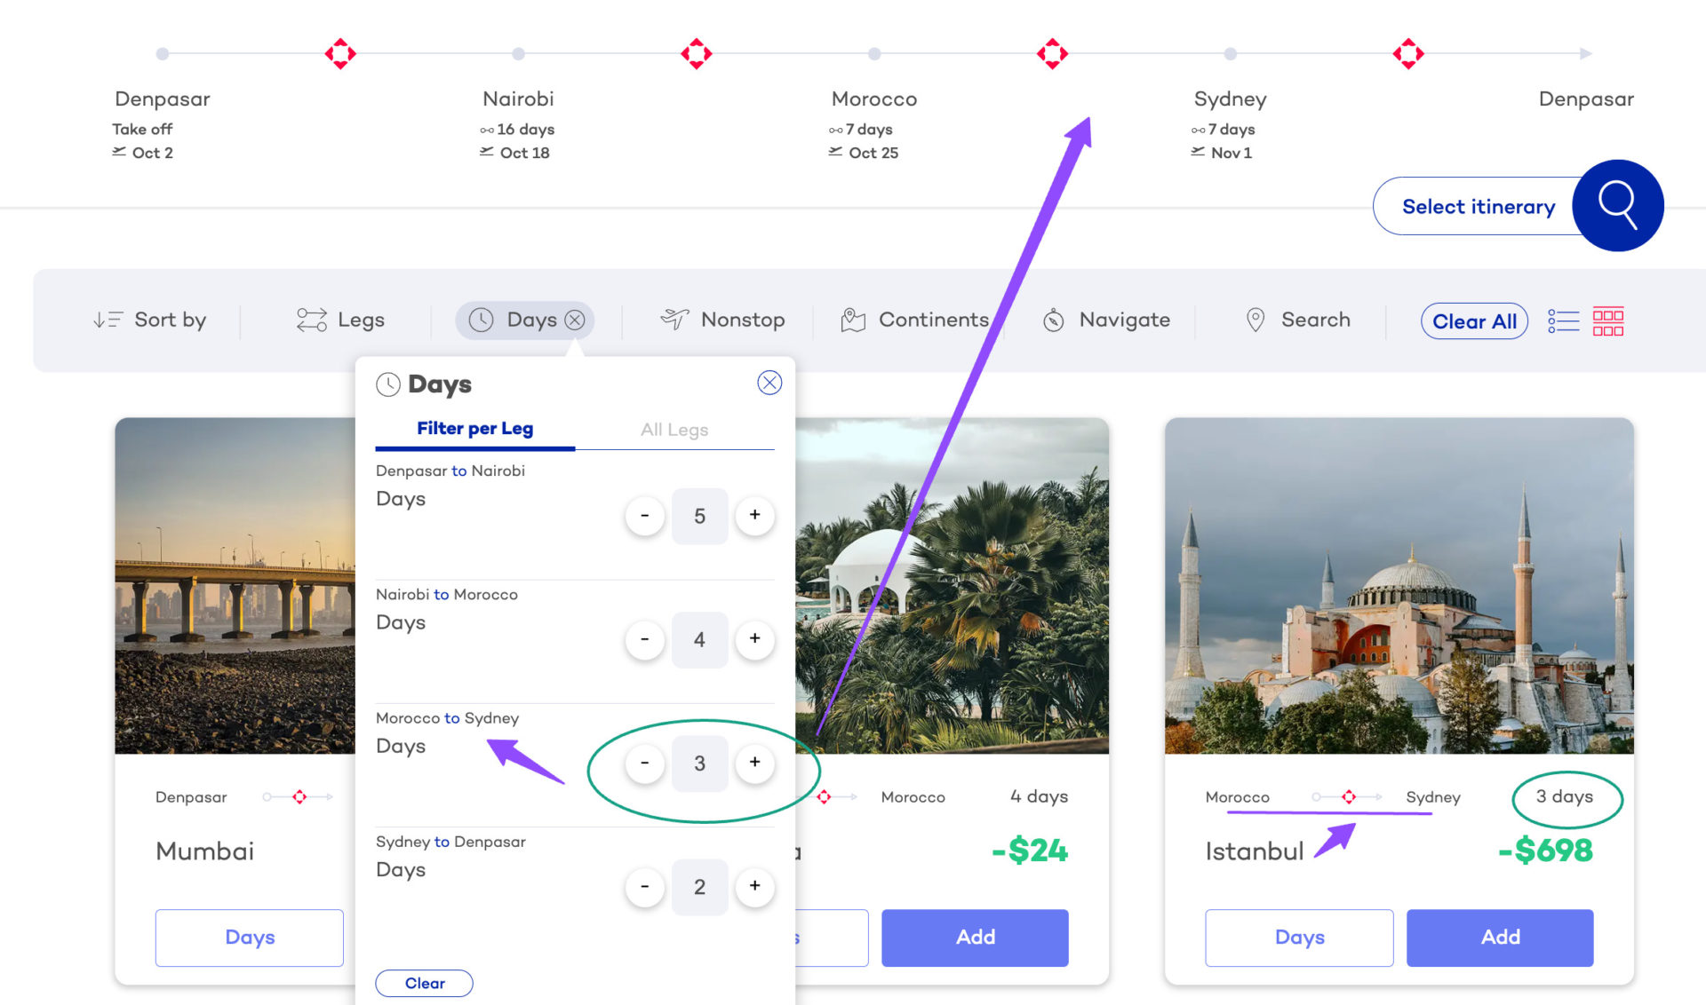The width and height of the screenshot is (1706, 1005).
Task: Click the Clear button in Days popup
Action: tap(424, 983)
